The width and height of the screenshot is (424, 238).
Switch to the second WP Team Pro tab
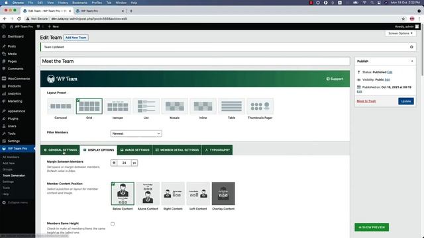99,11
